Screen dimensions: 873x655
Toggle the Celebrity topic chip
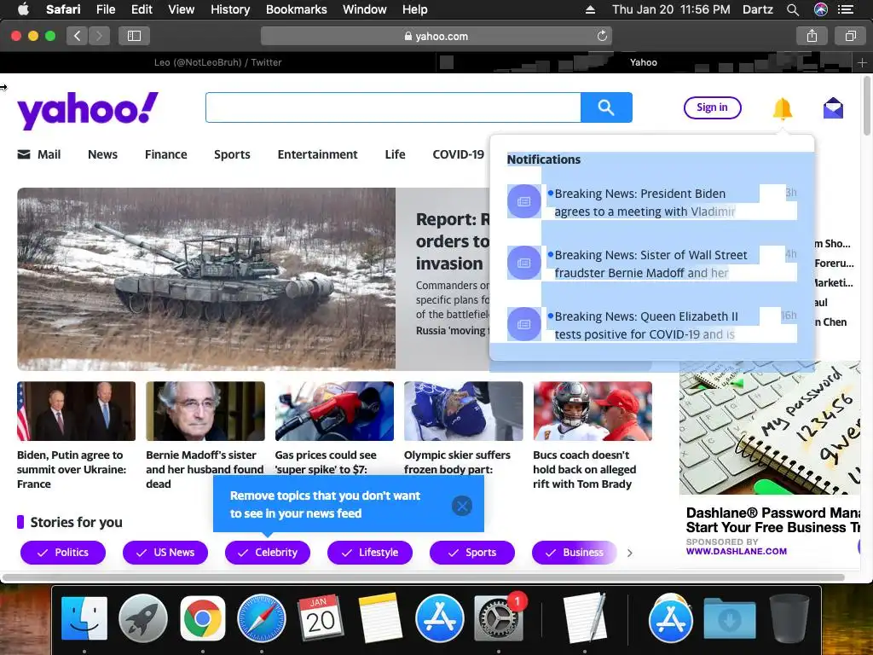coord(267,553)
